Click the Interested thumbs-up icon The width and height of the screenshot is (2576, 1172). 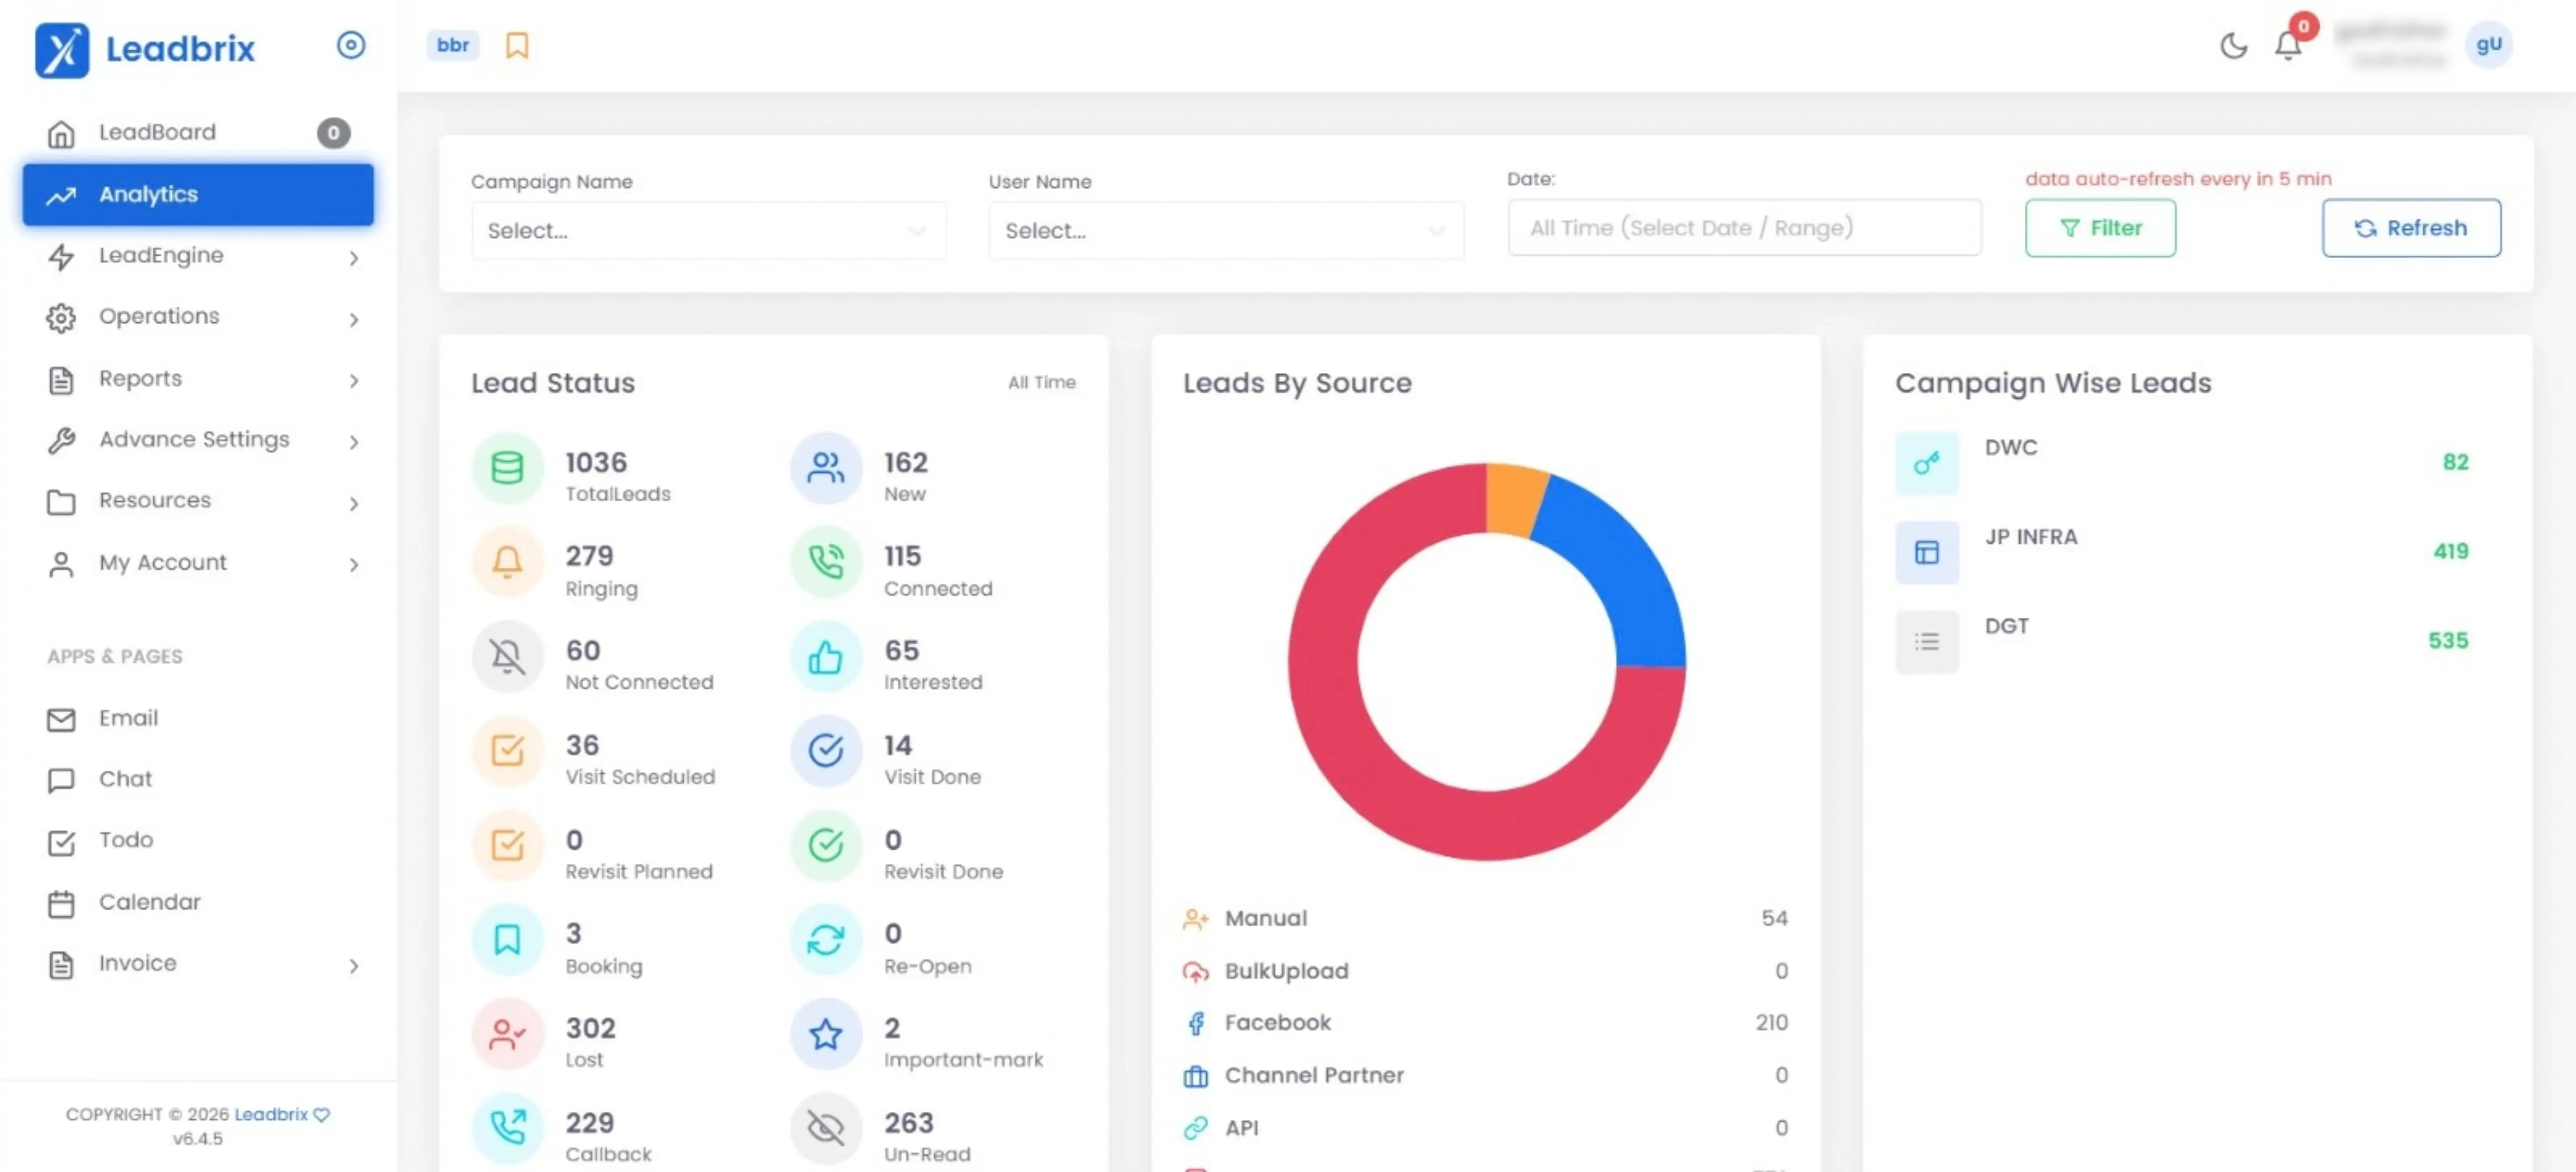point(826,656)
